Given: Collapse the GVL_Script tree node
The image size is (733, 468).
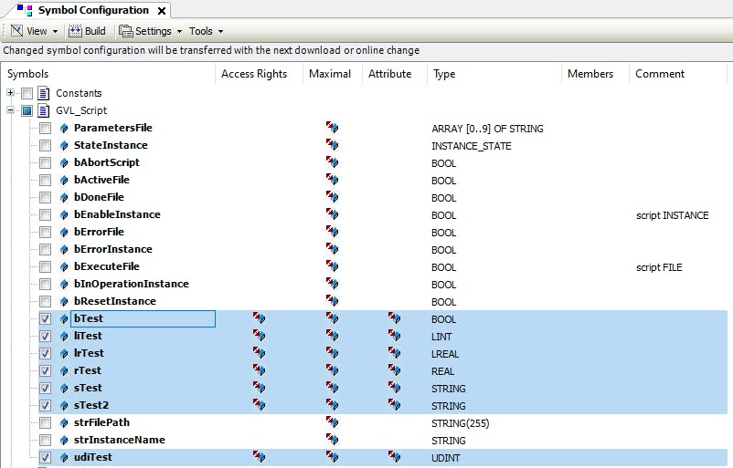Looking at the screenshot, I should pyautogui.click(x=11, y=110).
